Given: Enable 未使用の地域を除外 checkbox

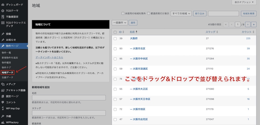Looking at the screenshot, I should click(123, 13).
